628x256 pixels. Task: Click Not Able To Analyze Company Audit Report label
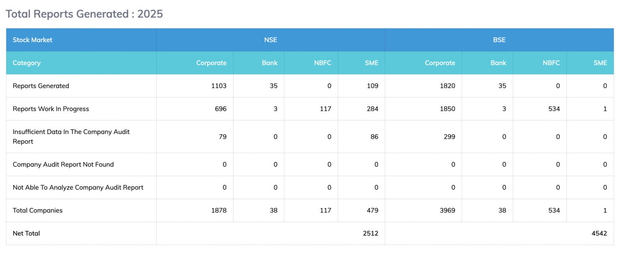78,188
